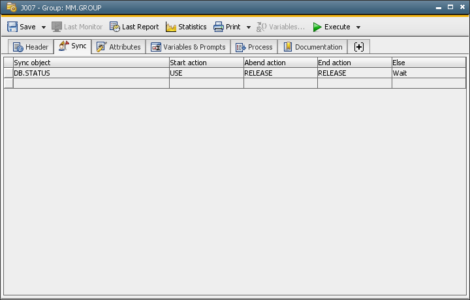Viewport: 470px width, 300px height.
Task: Click the Last Report icon
Action: point(114,27)
